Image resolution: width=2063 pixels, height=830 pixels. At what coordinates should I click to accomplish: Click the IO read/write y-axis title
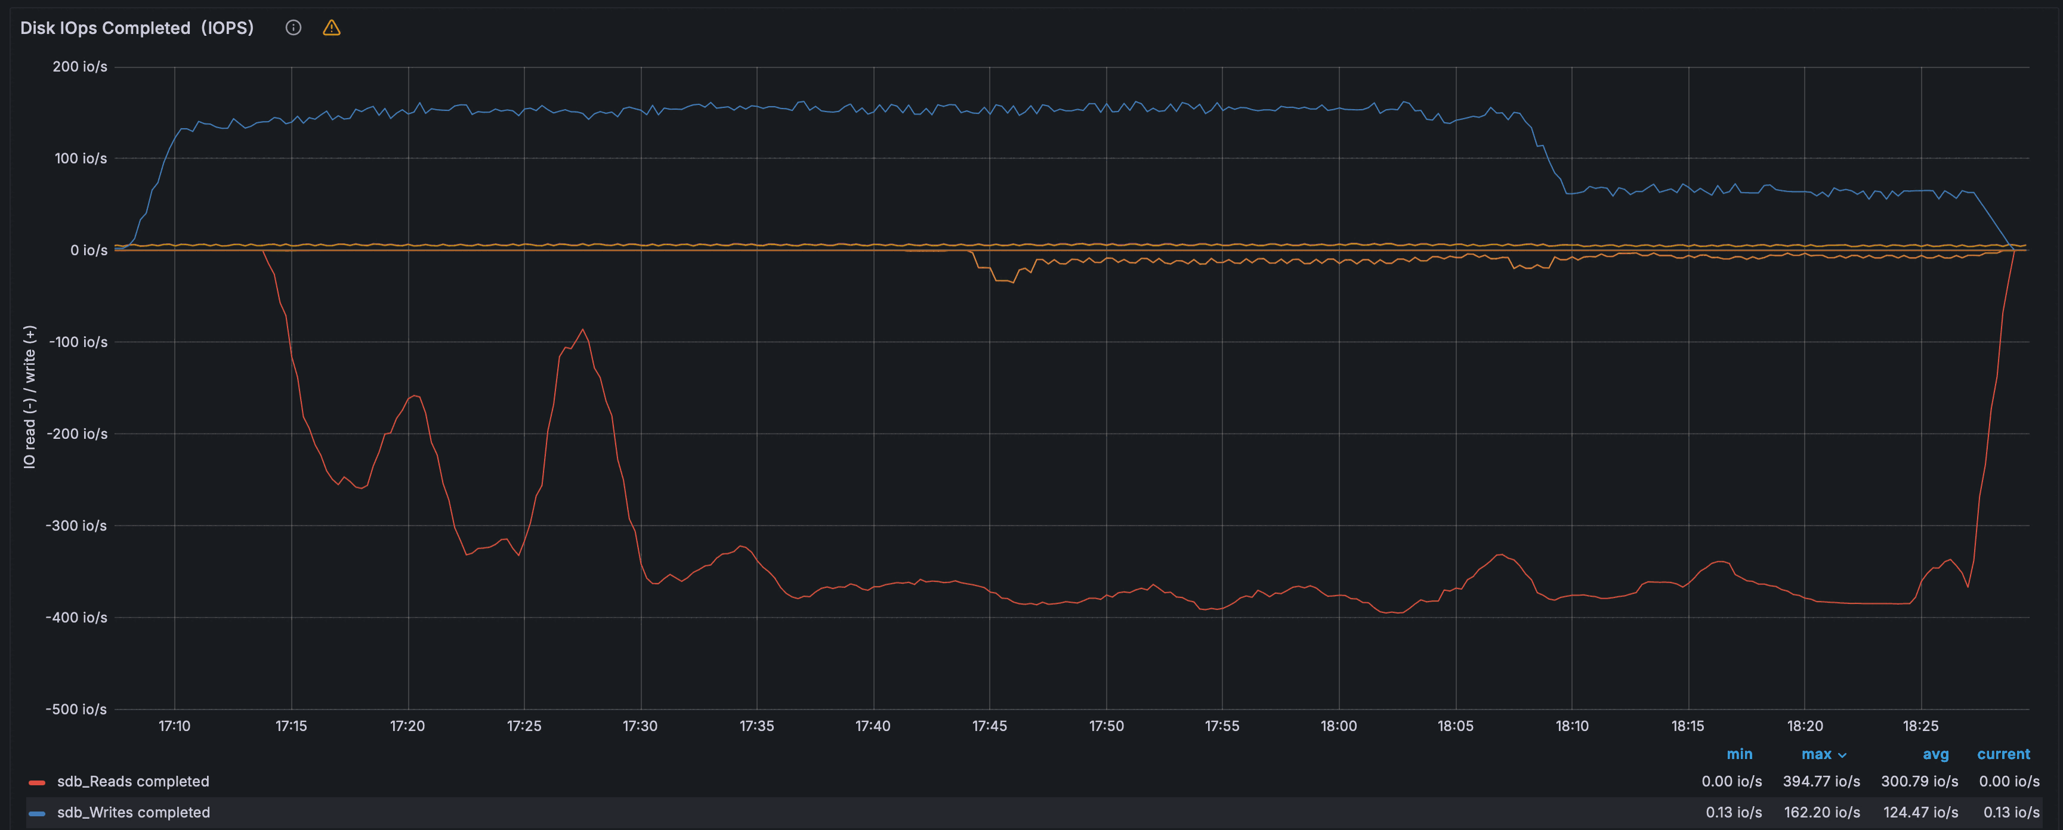tap(30, 396)
